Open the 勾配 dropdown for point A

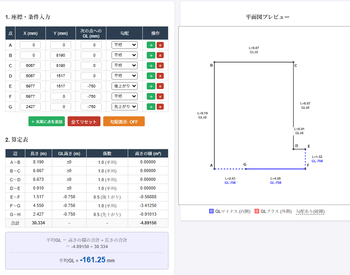124,45
